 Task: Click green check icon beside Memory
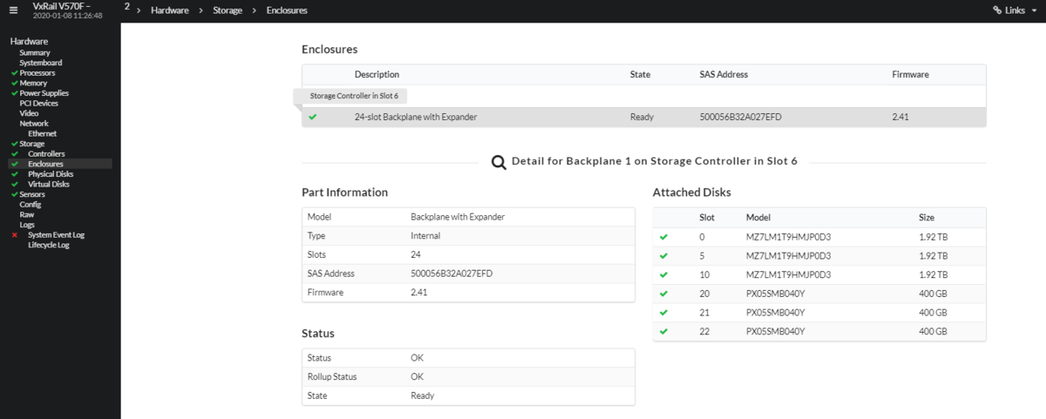coord(14,84)
